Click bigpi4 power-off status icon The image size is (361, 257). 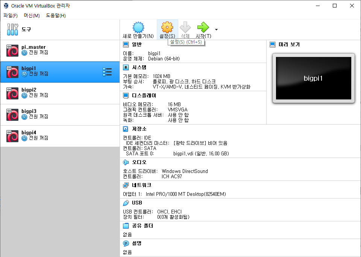click(24, 138)
